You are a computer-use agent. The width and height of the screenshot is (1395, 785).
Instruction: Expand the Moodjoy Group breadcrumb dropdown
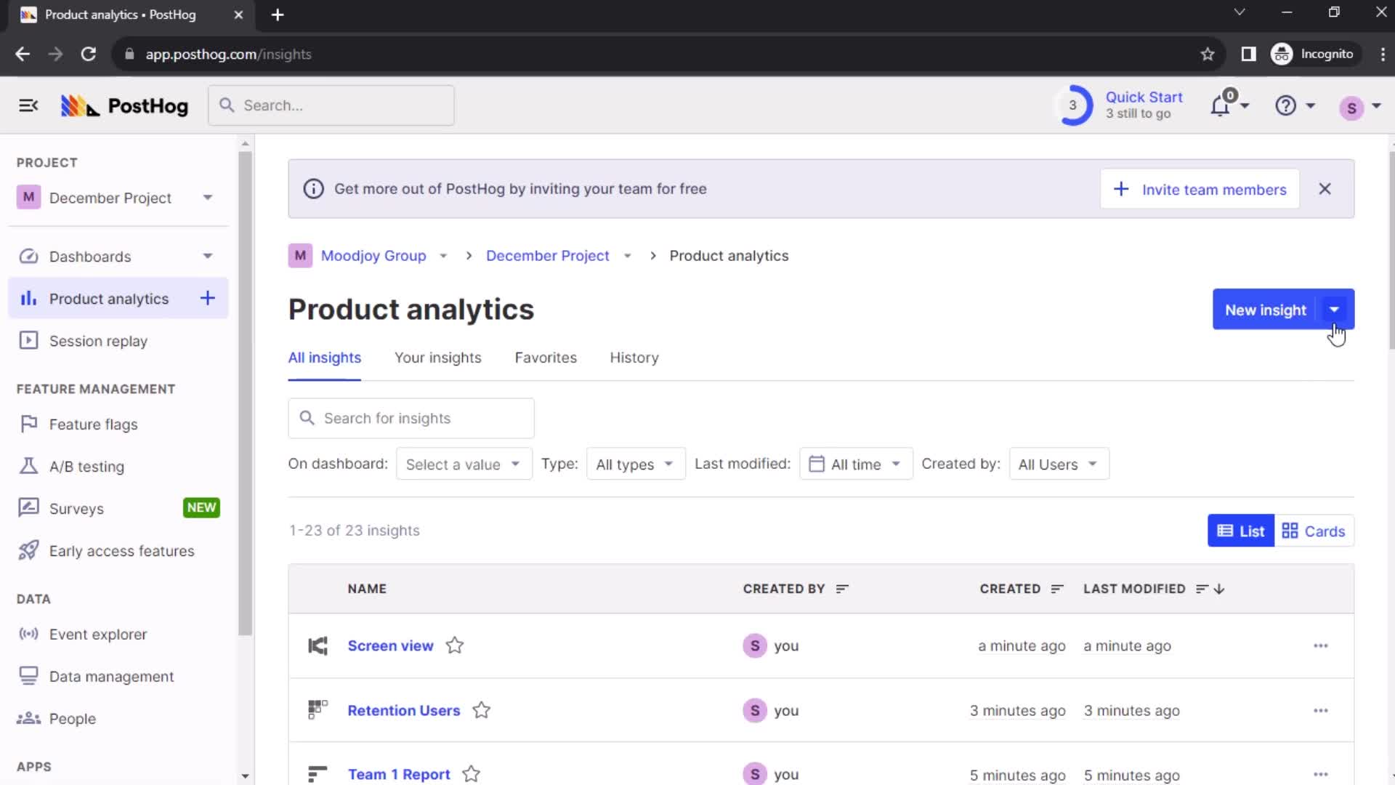[443, 256]
